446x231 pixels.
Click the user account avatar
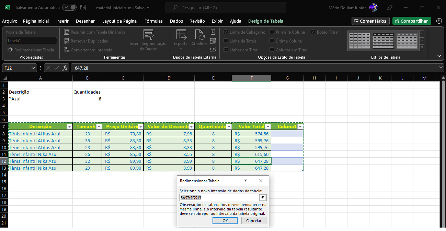(x=373, y=8)
